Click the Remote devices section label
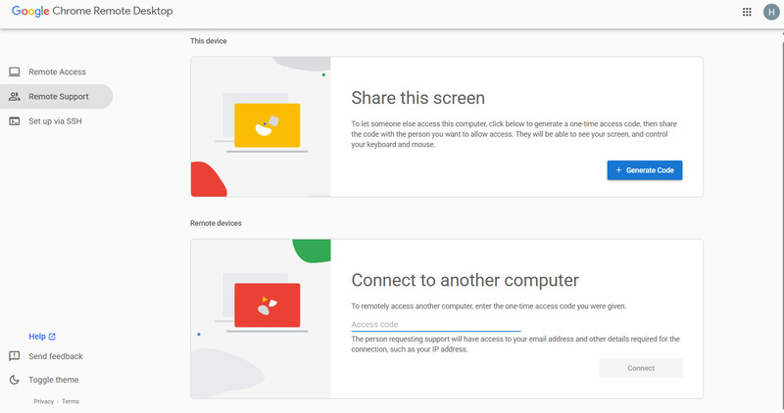Image resolution: width=784 pixels, height=413 pixels. pyautogui.click(x=216, y=223)
